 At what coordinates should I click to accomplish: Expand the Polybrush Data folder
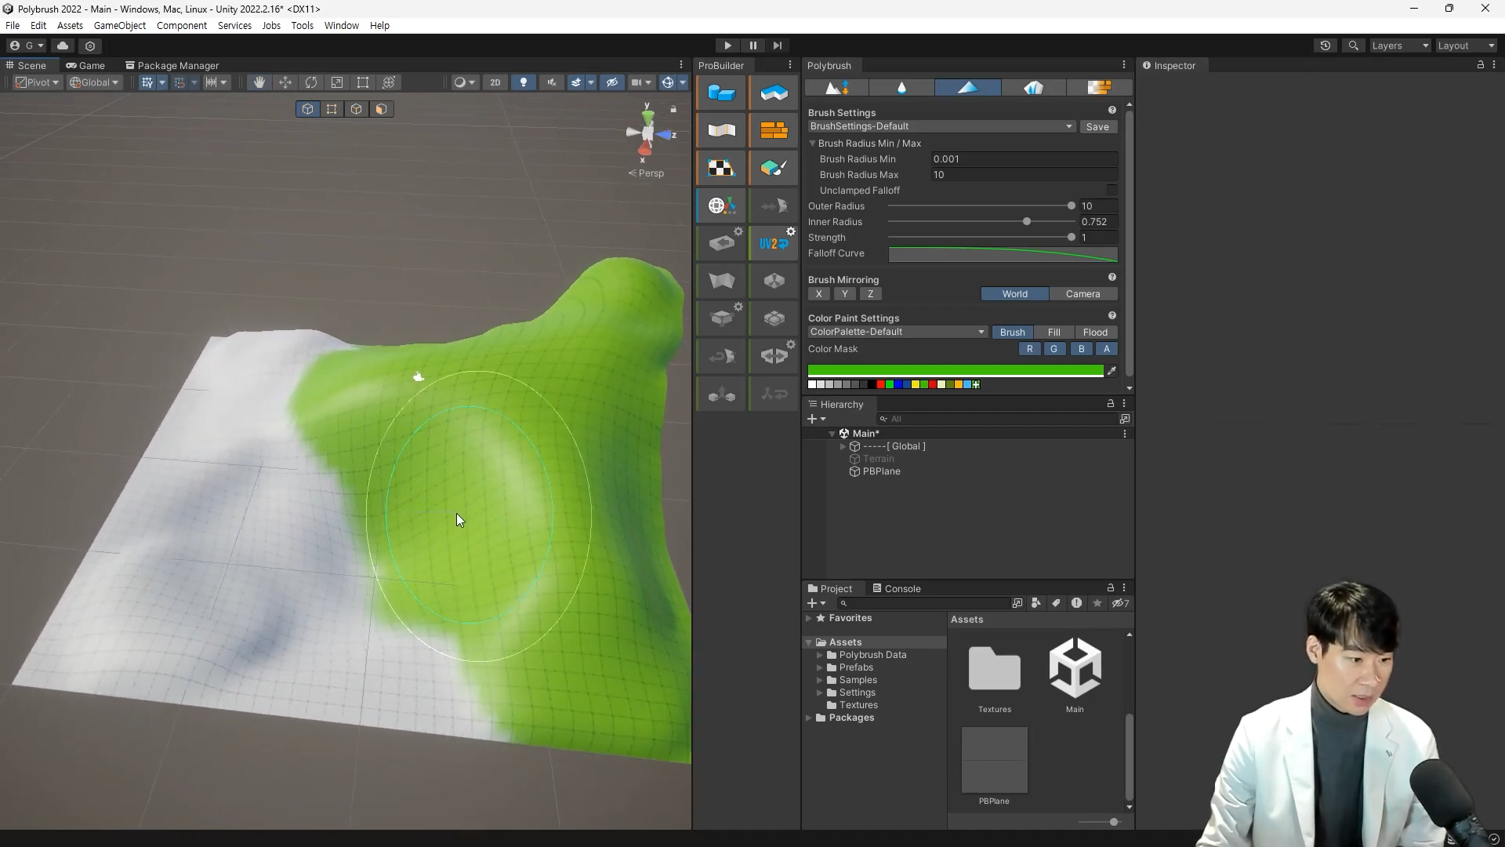coord(820,655)
